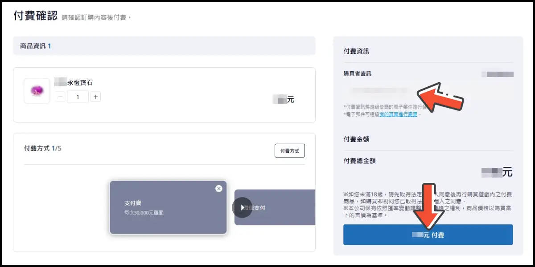The width and height of the screenshot is (535, 267).
Task: Click the quantity input field showing 1
Action: (78, 97)
